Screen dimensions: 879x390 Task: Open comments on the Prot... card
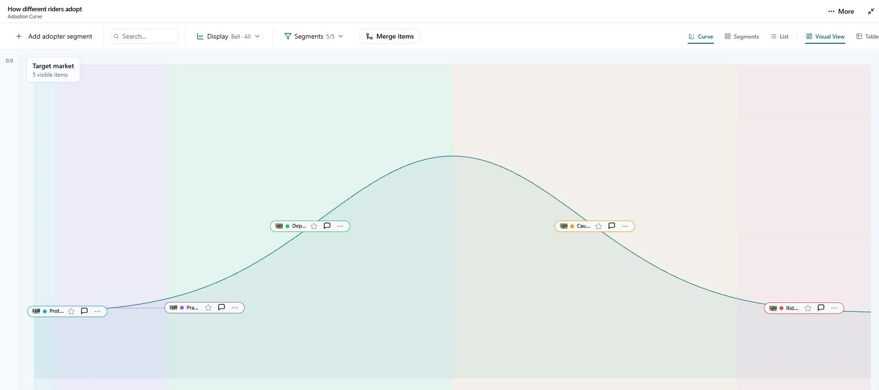[x=84, y=311]
